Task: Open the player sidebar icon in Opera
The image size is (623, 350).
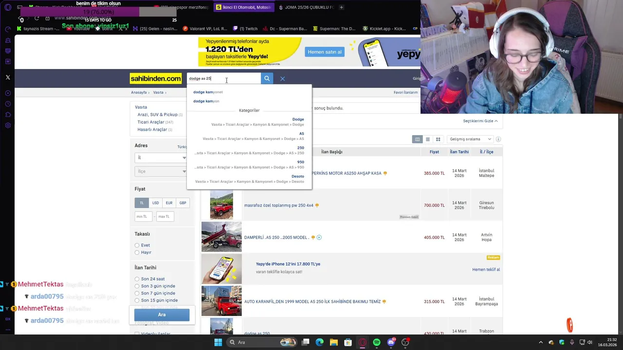Action: coord(8,93)
